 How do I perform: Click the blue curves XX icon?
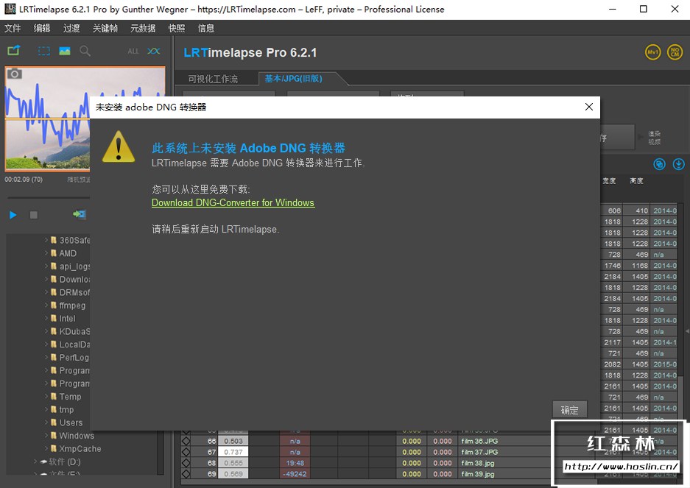[154, 51]
